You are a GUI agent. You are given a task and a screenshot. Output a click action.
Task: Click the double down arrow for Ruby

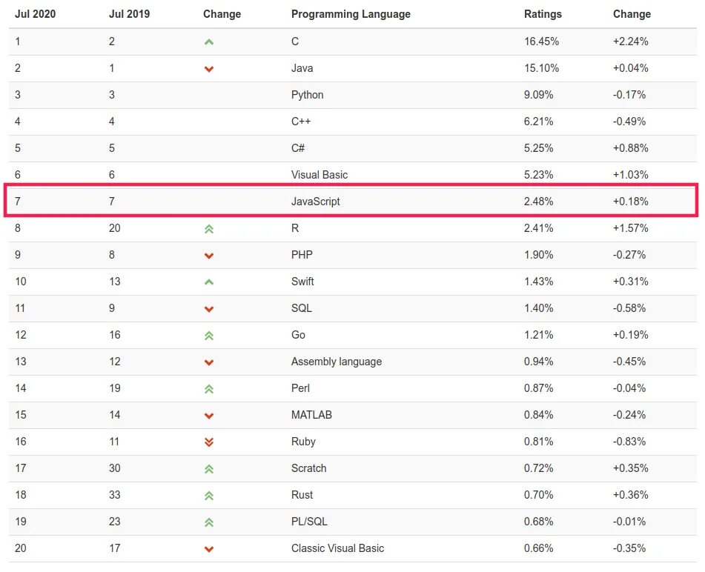point(208,442)
